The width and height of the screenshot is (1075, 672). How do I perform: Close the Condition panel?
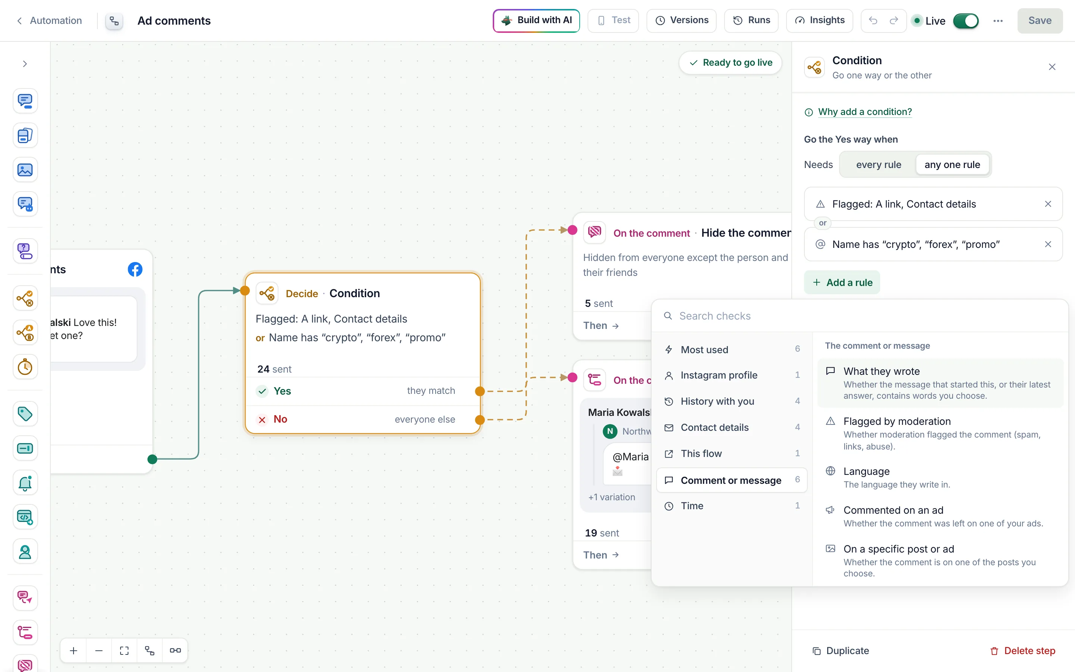[x=1052, y=67]
